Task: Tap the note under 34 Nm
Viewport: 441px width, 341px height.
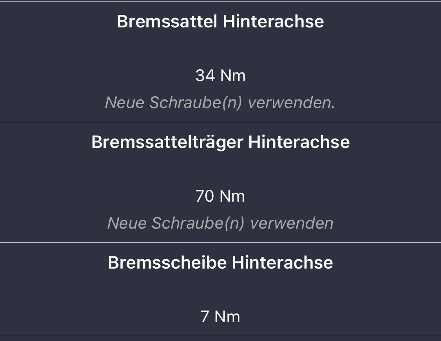Action: (220, 103)
